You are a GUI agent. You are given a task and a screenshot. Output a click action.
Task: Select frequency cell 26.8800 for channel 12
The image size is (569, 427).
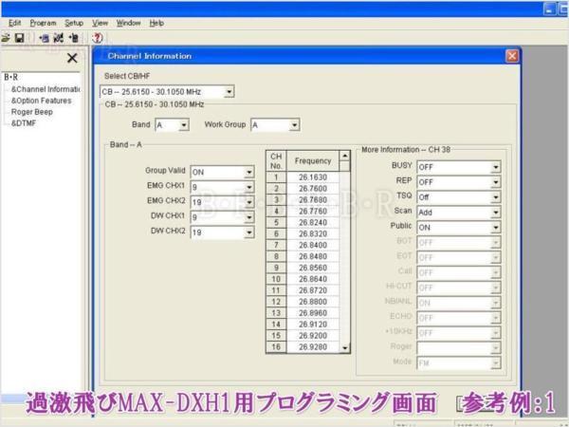tap(313, 302)
